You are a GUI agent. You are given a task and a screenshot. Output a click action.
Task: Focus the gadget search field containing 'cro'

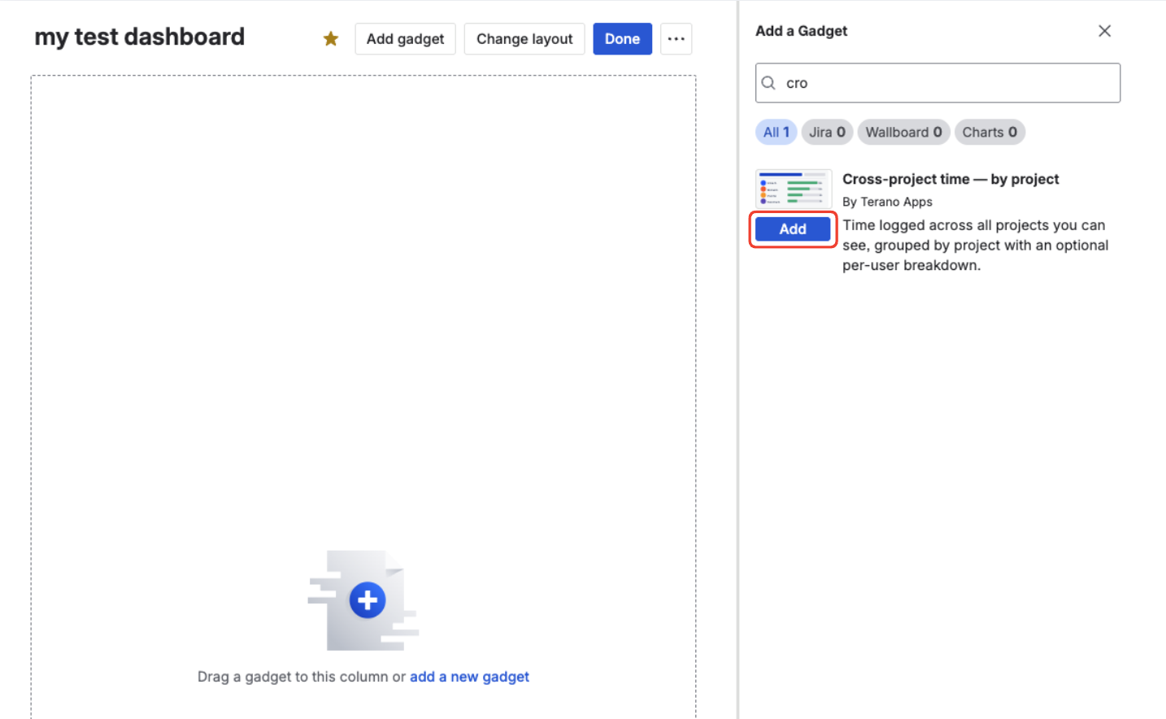click(x=938, y=83)
